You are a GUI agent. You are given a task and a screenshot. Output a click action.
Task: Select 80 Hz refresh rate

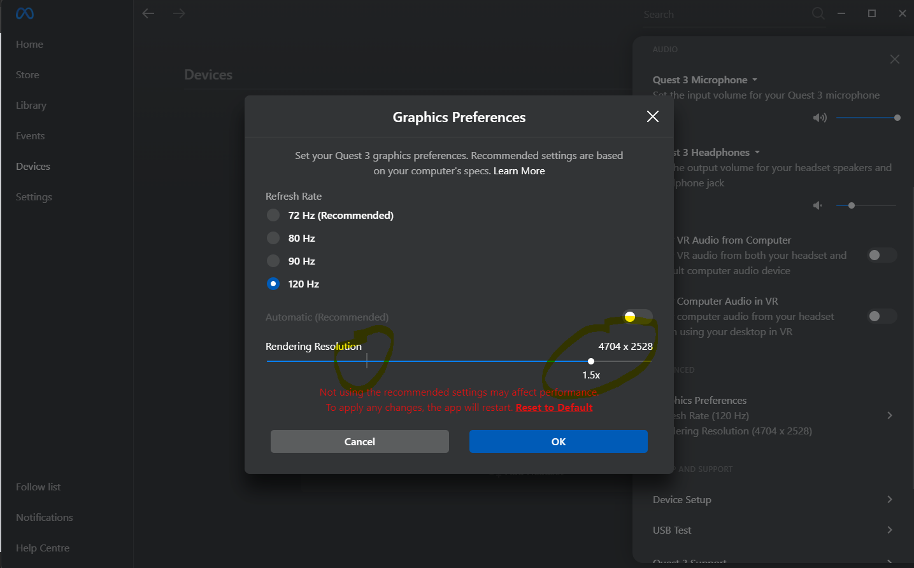(273, 238)
